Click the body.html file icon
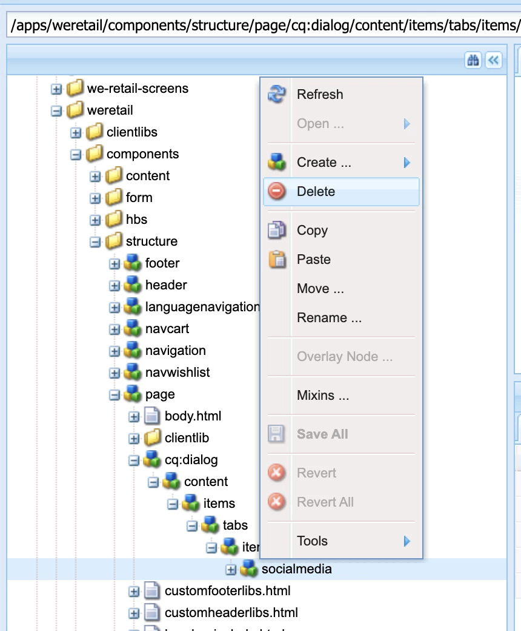 (x=152, y=416)
